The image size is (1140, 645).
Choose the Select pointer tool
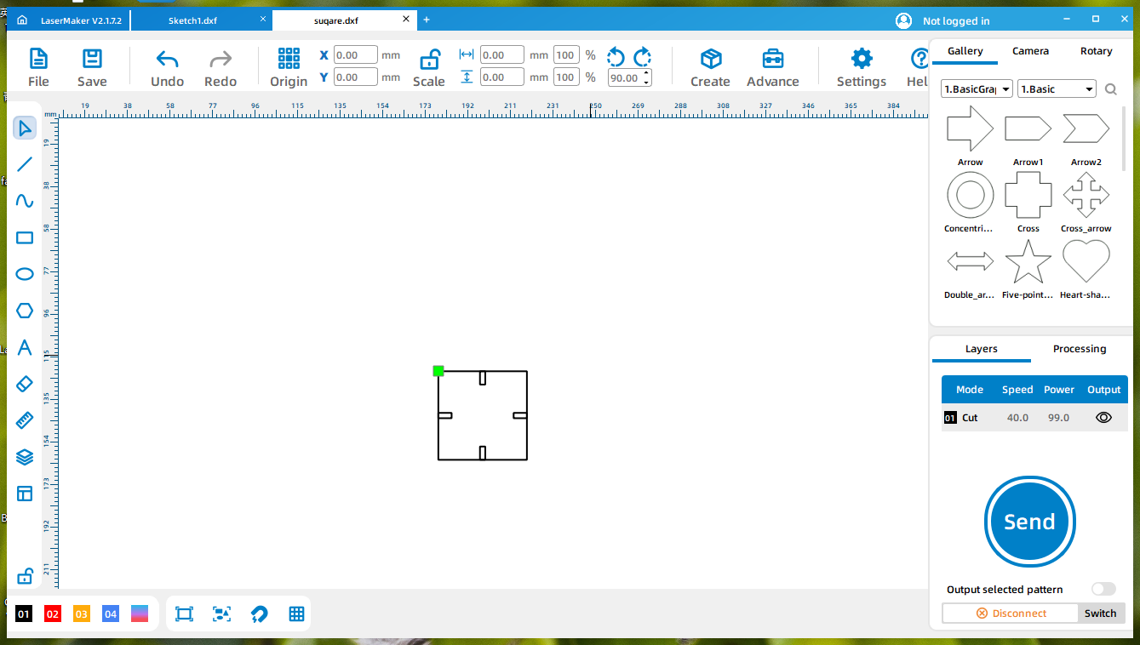[25, 128]
